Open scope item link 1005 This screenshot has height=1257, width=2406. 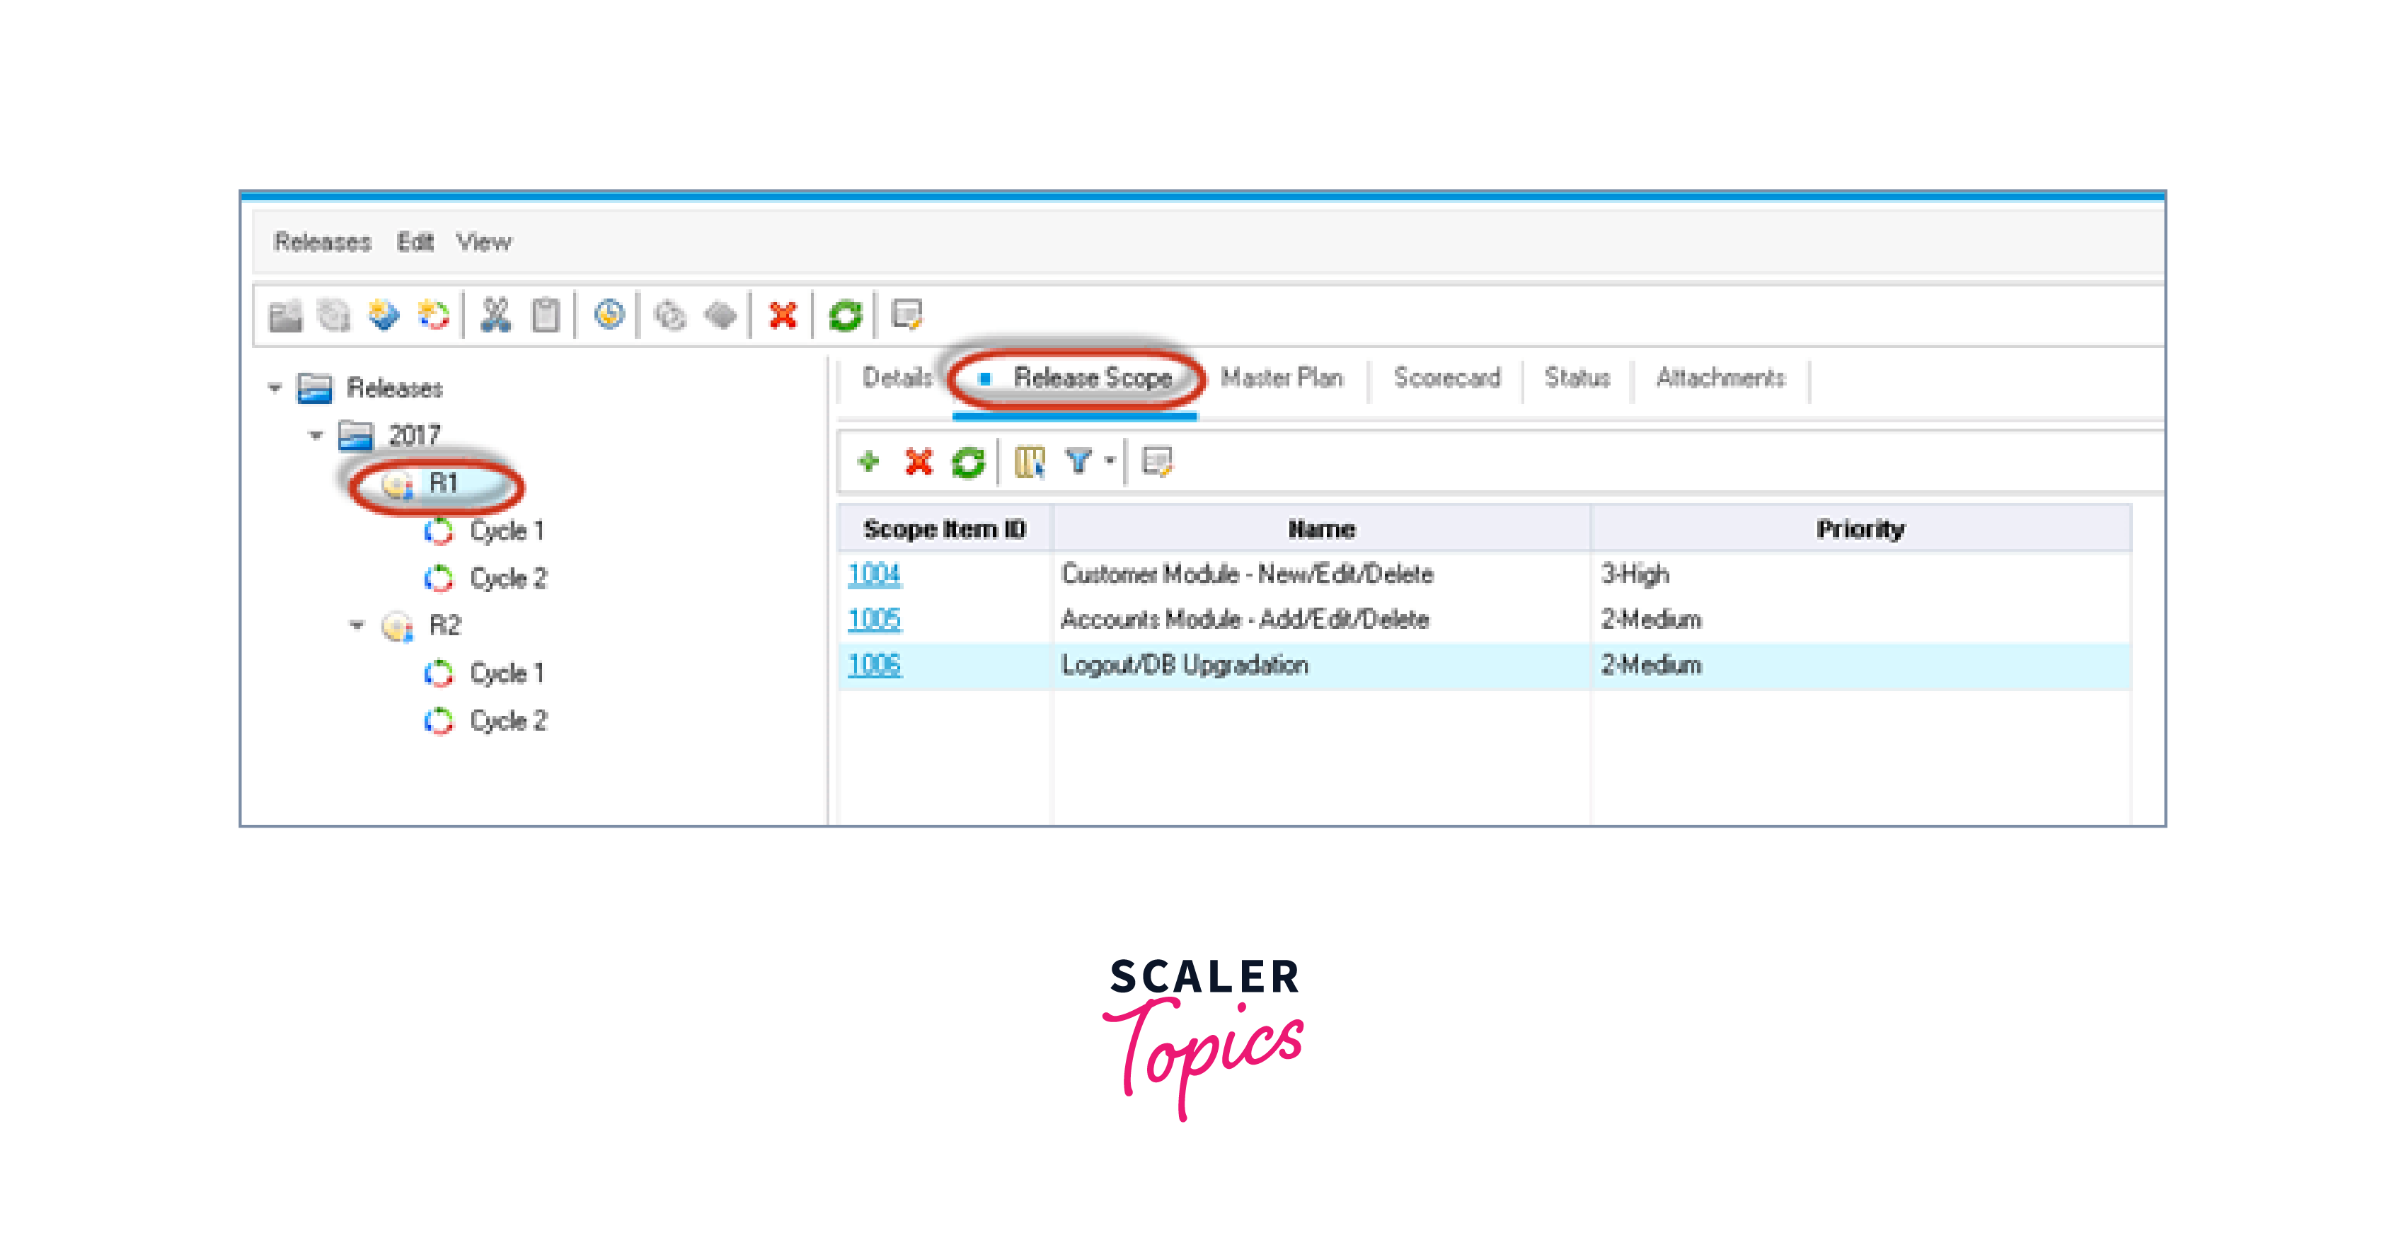(874, 619)
